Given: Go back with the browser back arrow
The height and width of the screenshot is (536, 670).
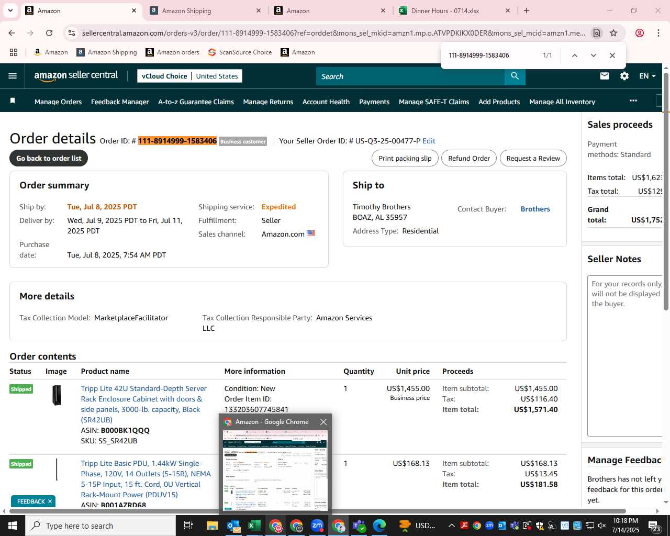Looking at the screenshot, I should click(x=12, y=33).
